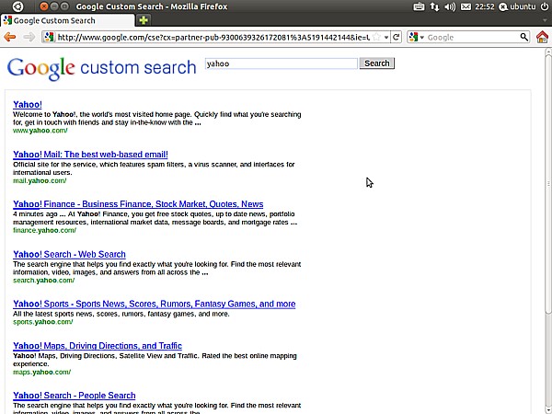Show the clock calendar at 22:52
Screen dimensions: 552x414
(485, 6)
